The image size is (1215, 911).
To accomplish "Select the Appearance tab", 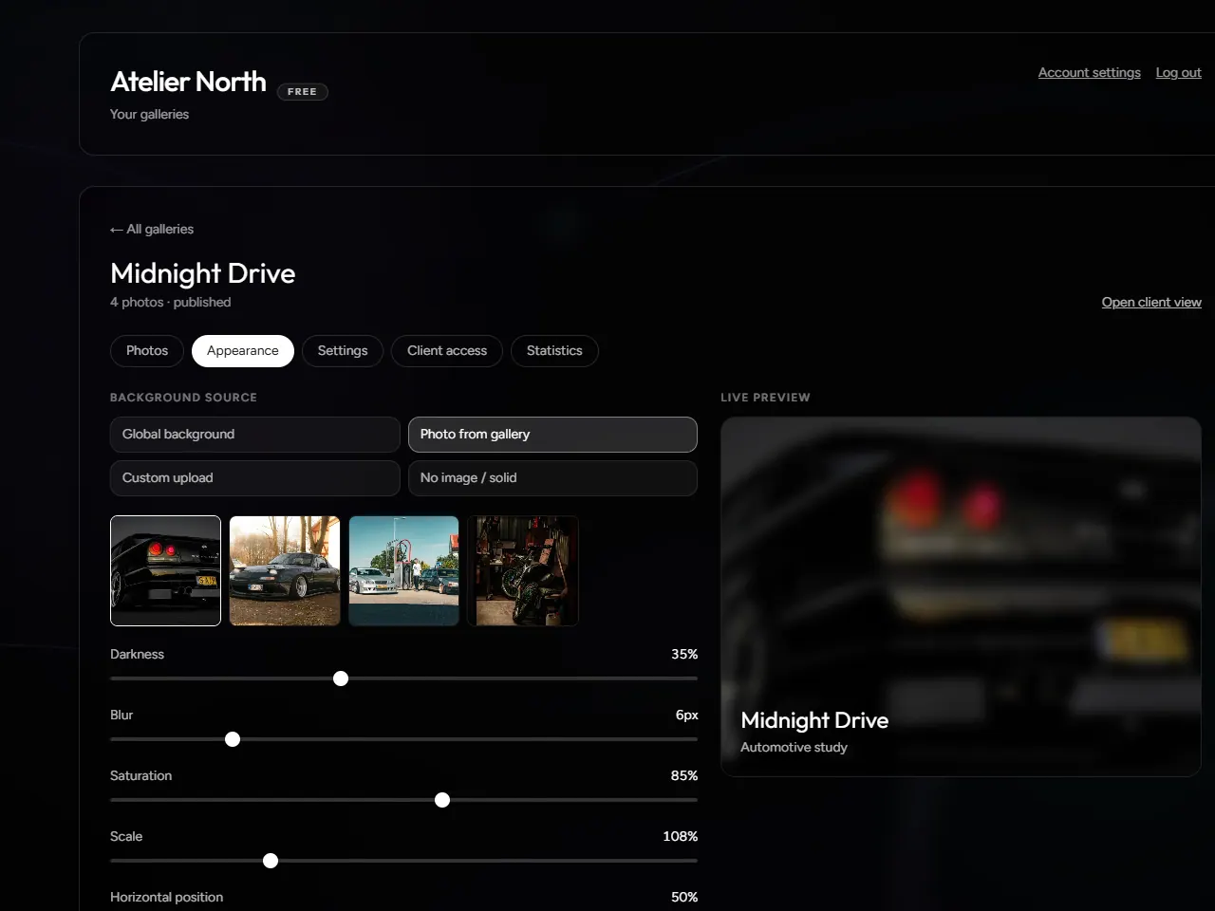I will coord(243,350).
